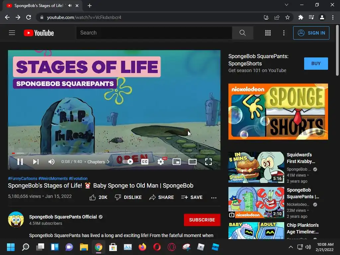Click the #Evolution hashtag

click(x=78, y=178)
